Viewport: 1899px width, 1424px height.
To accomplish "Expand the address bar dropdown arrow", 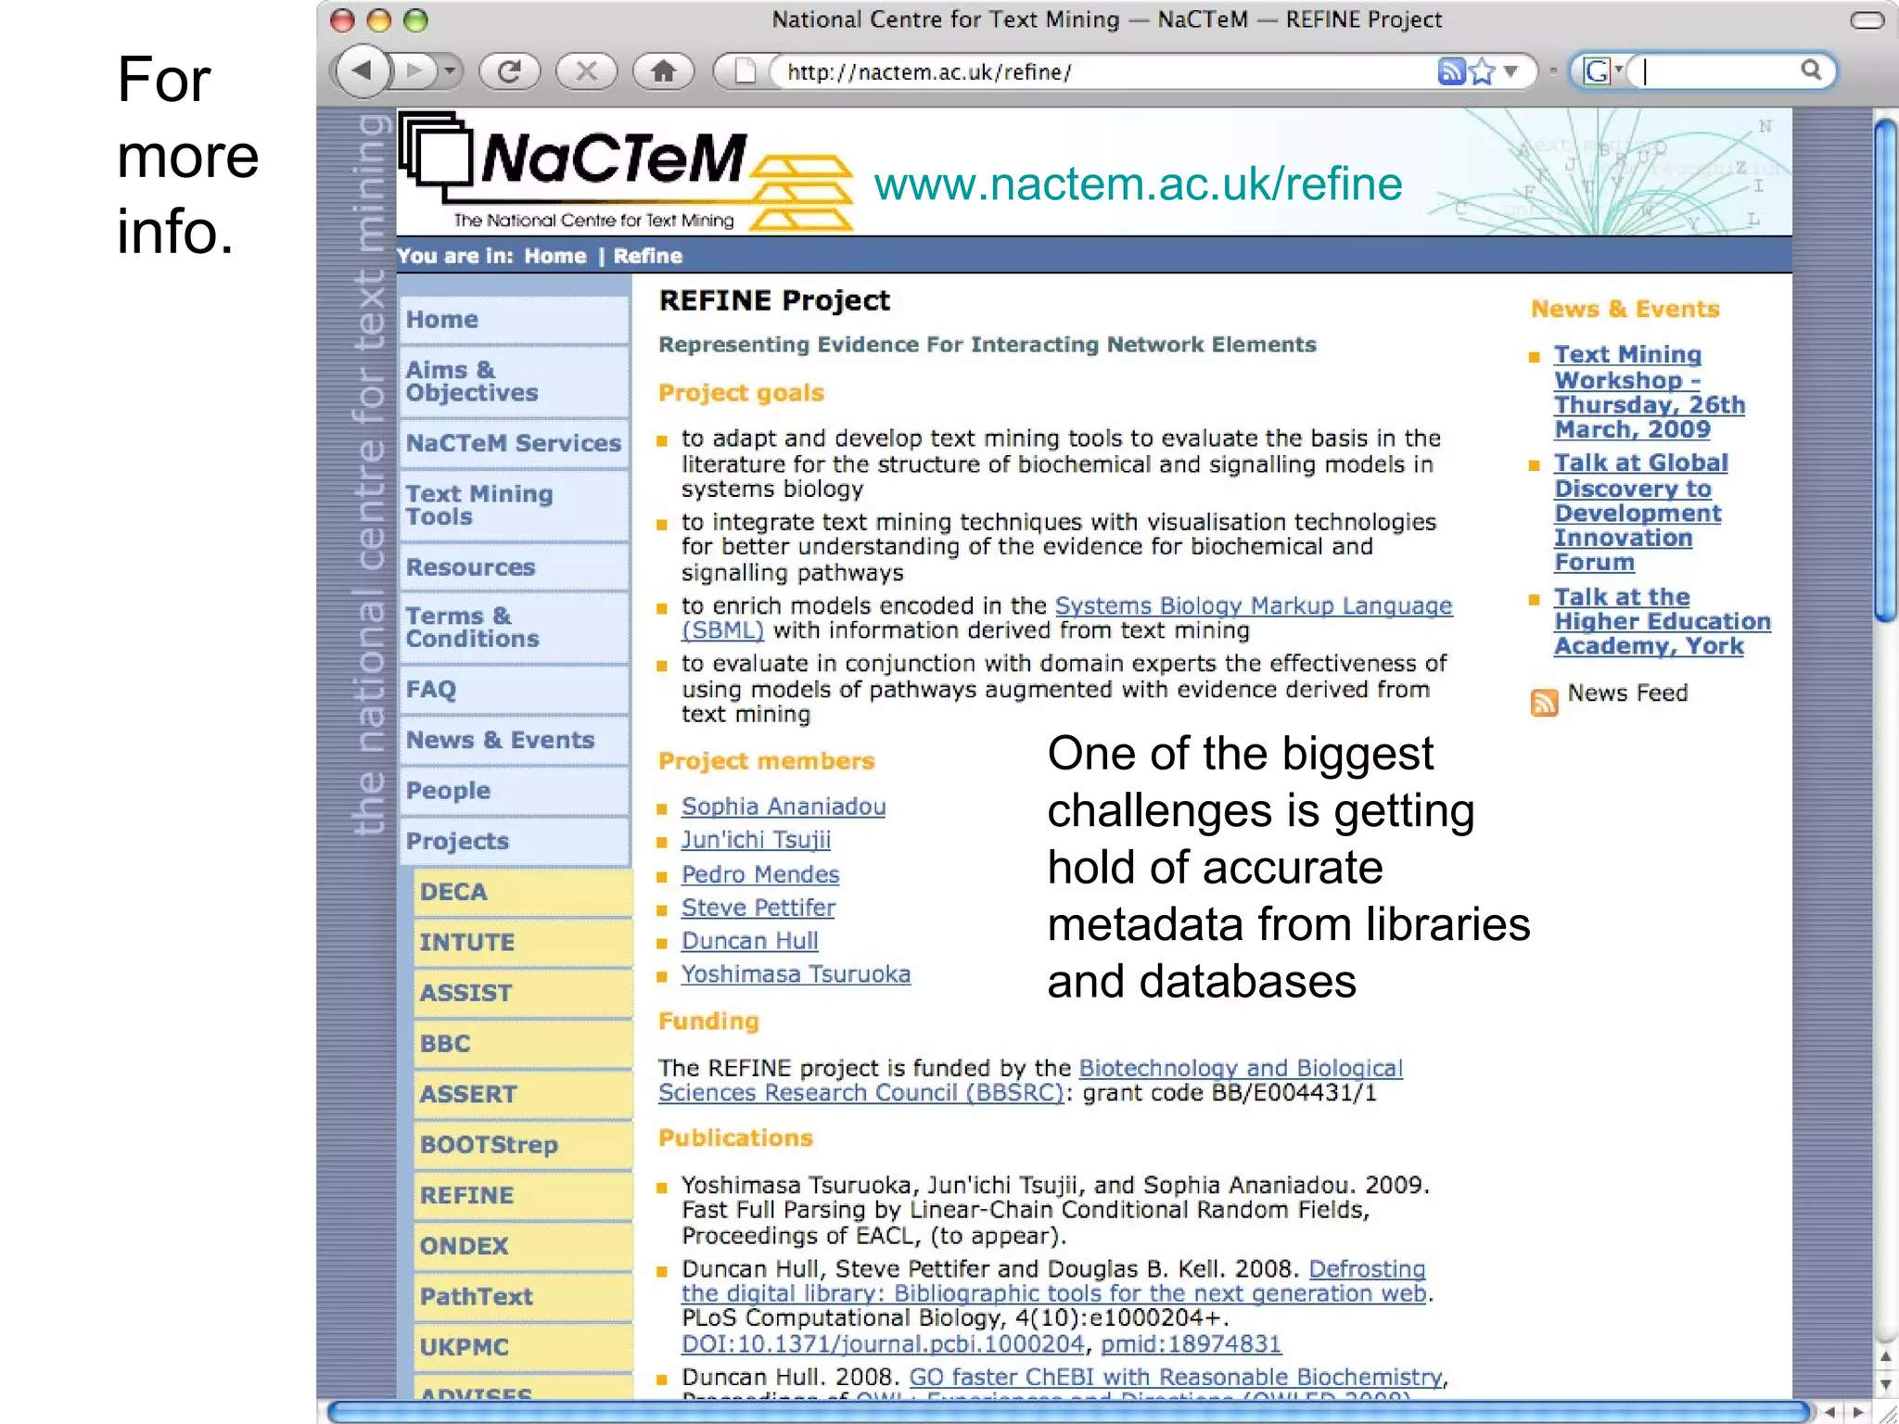I will click(x=1510, y=70).
